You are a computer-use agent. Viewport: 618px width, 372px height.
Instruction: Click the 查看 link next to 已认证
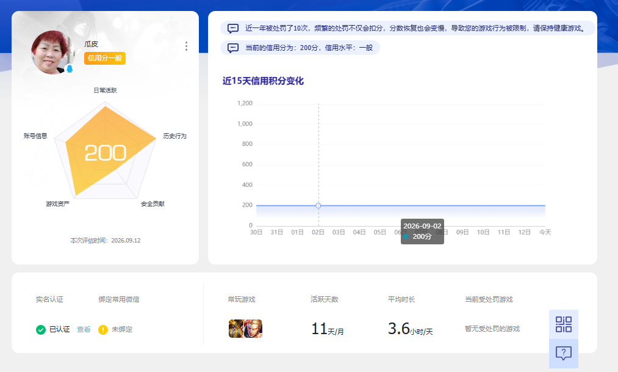tap(84, 329)
